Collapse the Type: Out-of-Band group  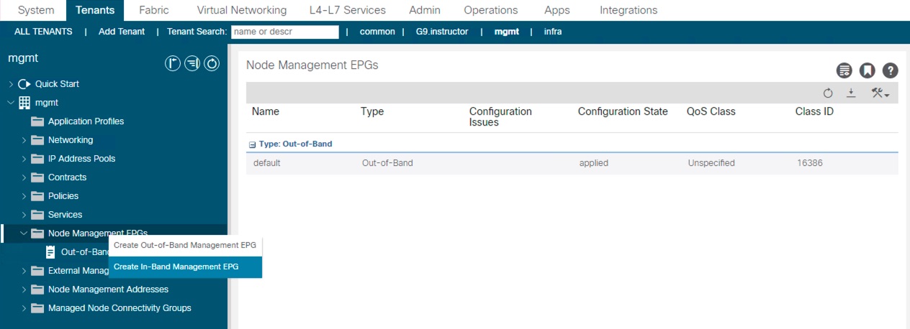click(252, 144)
